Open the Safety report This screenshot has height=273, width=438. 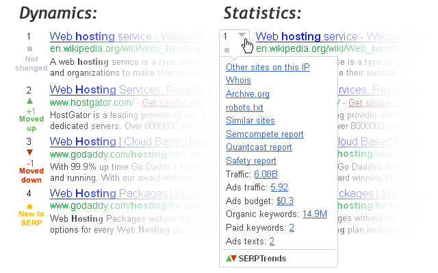(250, 160)
